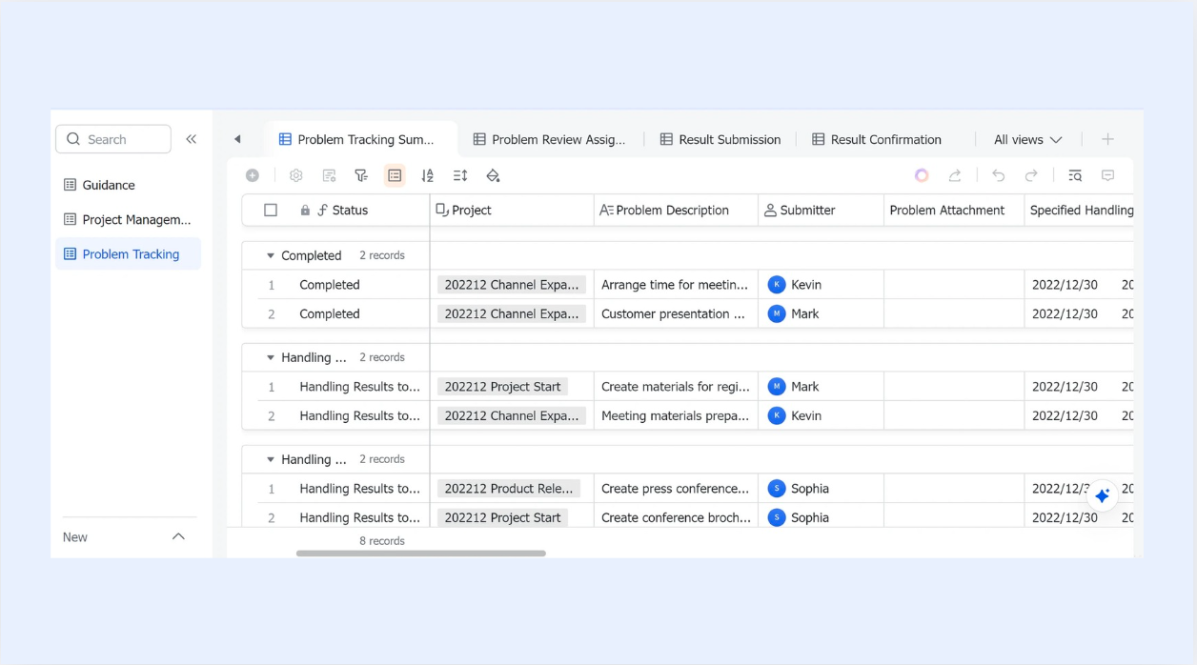
Task: Click '2 records' beside Completed group
Action: 382,255
